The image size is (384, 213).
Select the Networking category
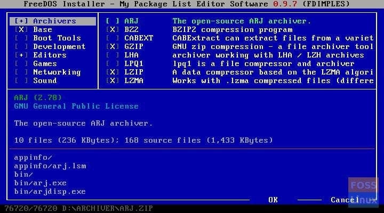click(x=57, y=72)
